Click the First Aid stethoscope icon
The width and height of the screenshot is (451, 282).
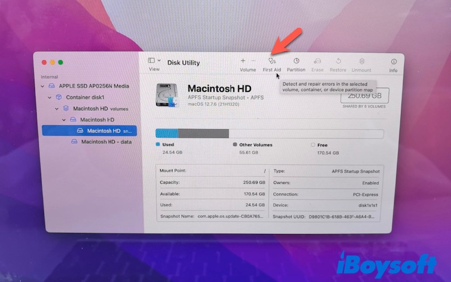coord(272,61)
